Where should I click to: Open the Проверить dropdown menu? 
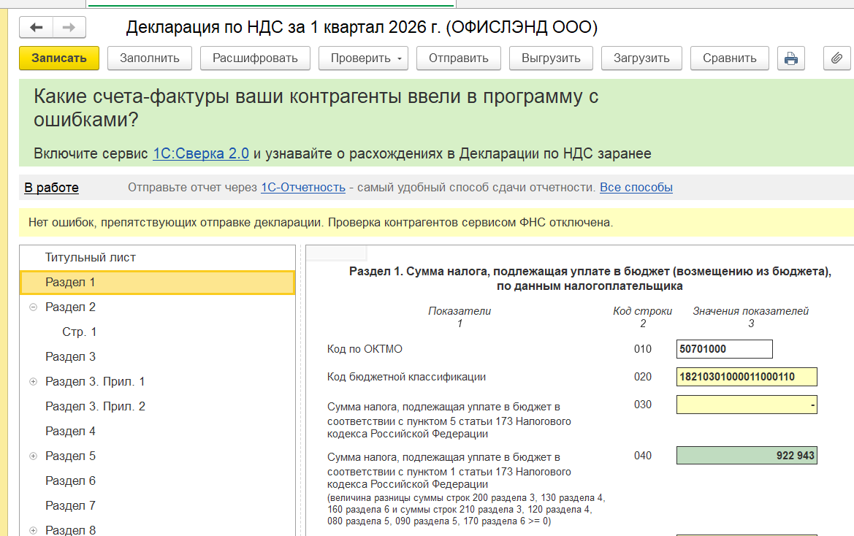pyautogui.click(x=363, y=58)
